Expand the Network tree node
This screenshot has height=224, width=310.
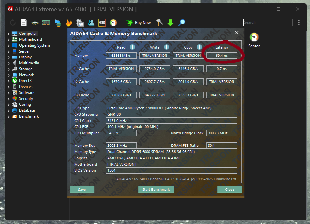(8, 75)
